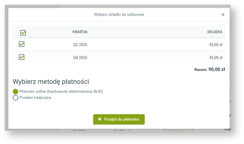Choose the Przelew tradycyjny radio button
This screenshot has height=144, width=244.
[x=15, y=98]
